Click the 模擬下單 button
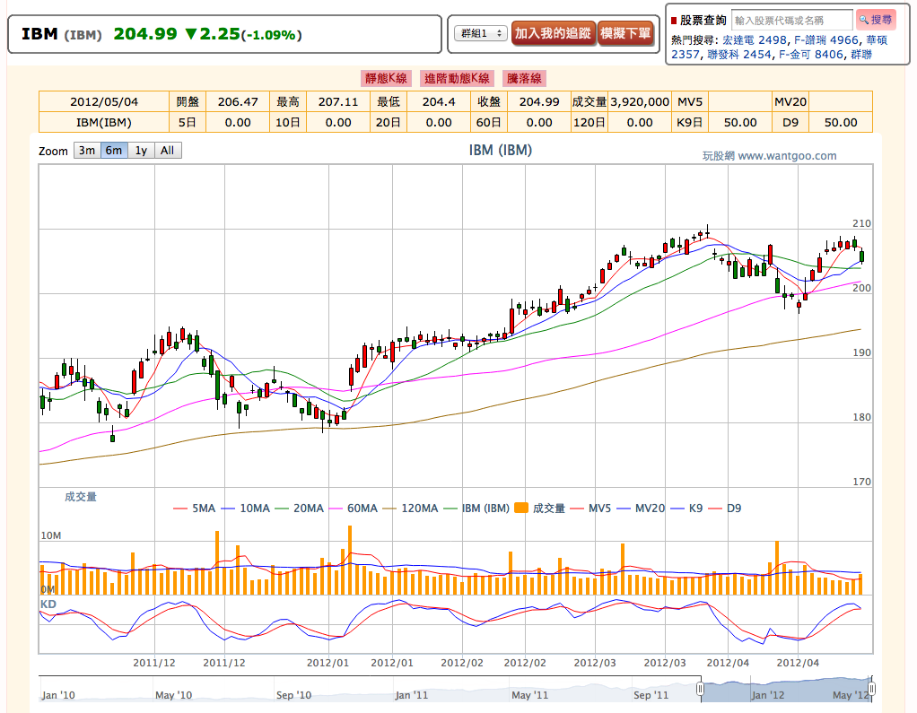 (625, 33)
